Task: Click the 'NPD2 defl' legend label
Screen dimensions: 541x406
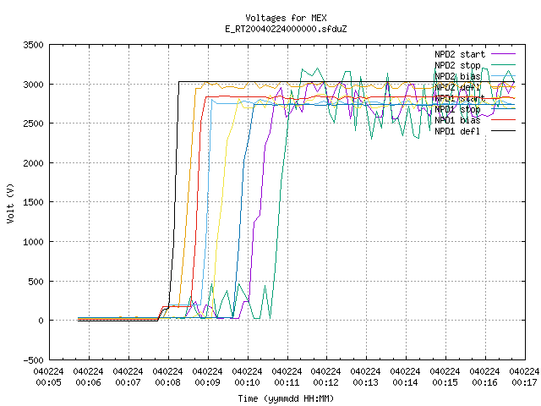Action: 457,87
